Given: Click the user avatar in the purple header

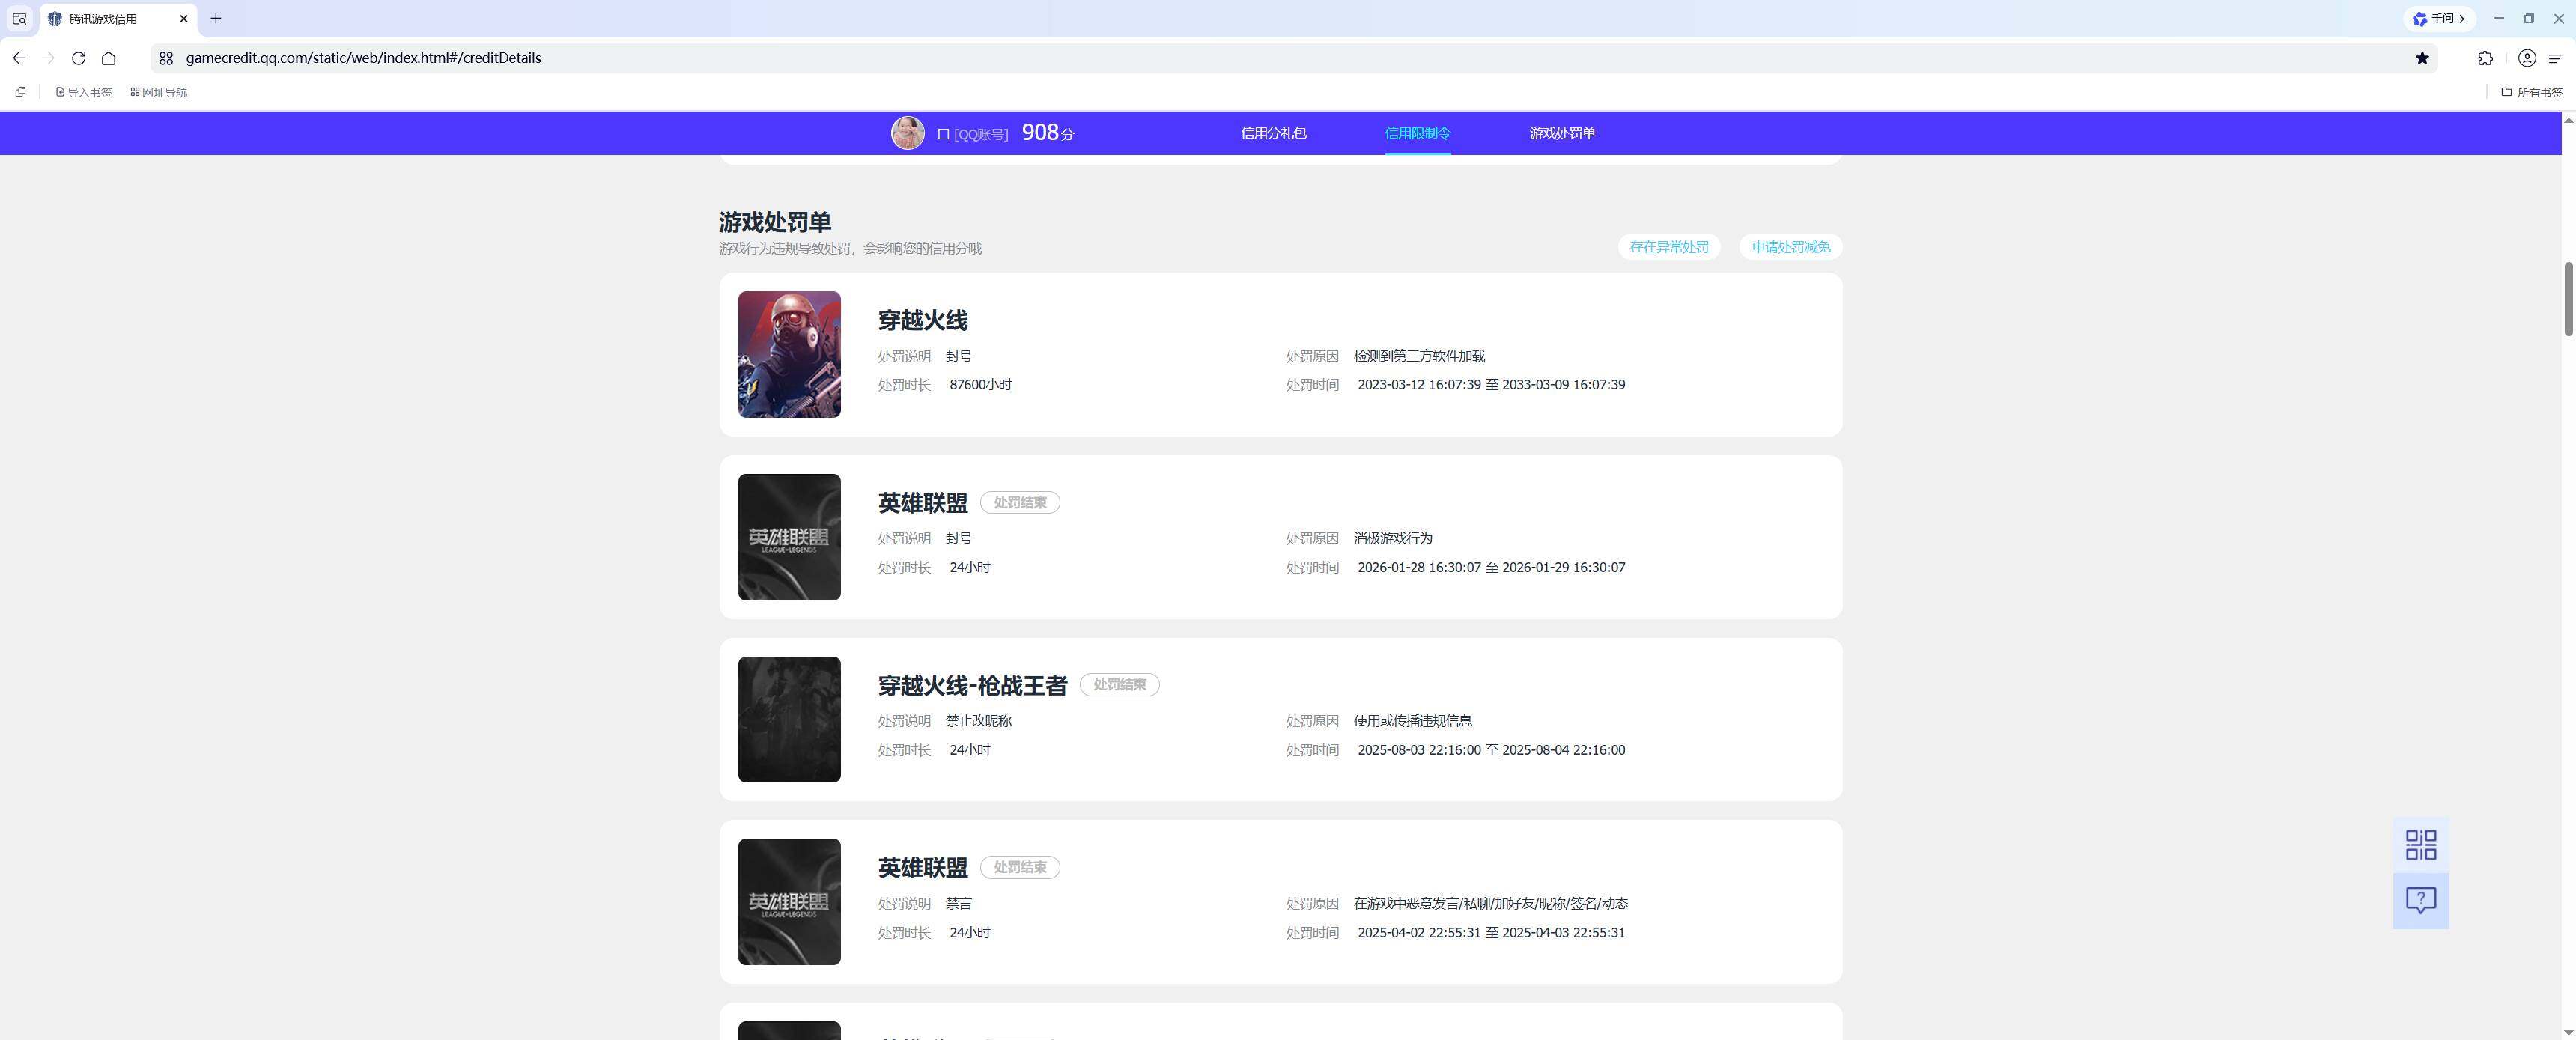Looking at the screenshot, I should [x=908, y=133].
